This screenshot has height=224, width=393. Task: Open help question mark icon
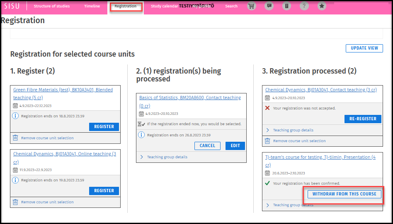tap(304, 6)
